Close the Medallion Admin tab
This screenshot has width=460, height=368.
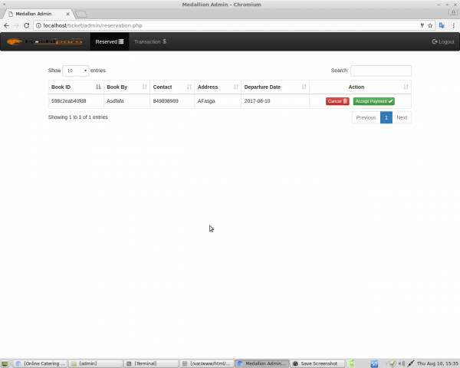click(67, 14)
